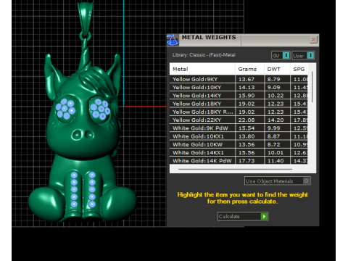The height and width of the screenshot is (261, 348).
Task: Click the Metal Weights flask icon
Action: click(x=173, y=40)
